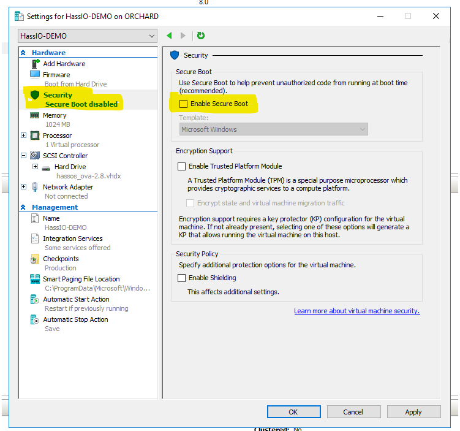This screenshot has width=460, height=431.
Task: Select Processor in hardware list
Action: point(57,135)
